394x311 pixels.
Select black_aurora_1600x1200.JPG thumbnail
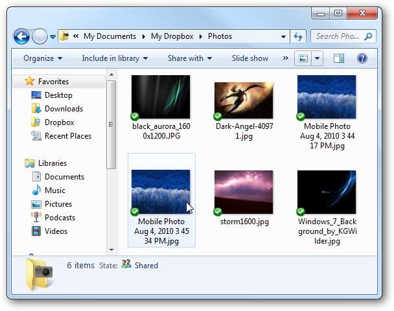161,97
